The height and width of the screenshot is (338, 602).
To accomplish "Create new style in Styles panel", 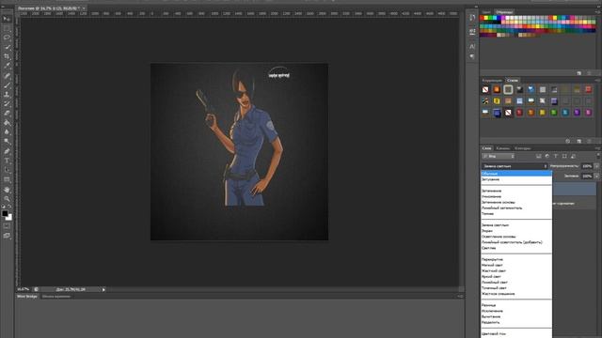I will tap(579, 141).
